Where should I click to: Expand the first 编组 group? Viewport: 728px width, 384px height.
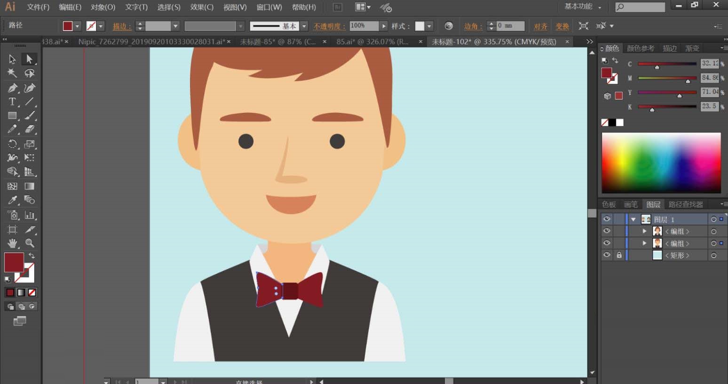645,231
